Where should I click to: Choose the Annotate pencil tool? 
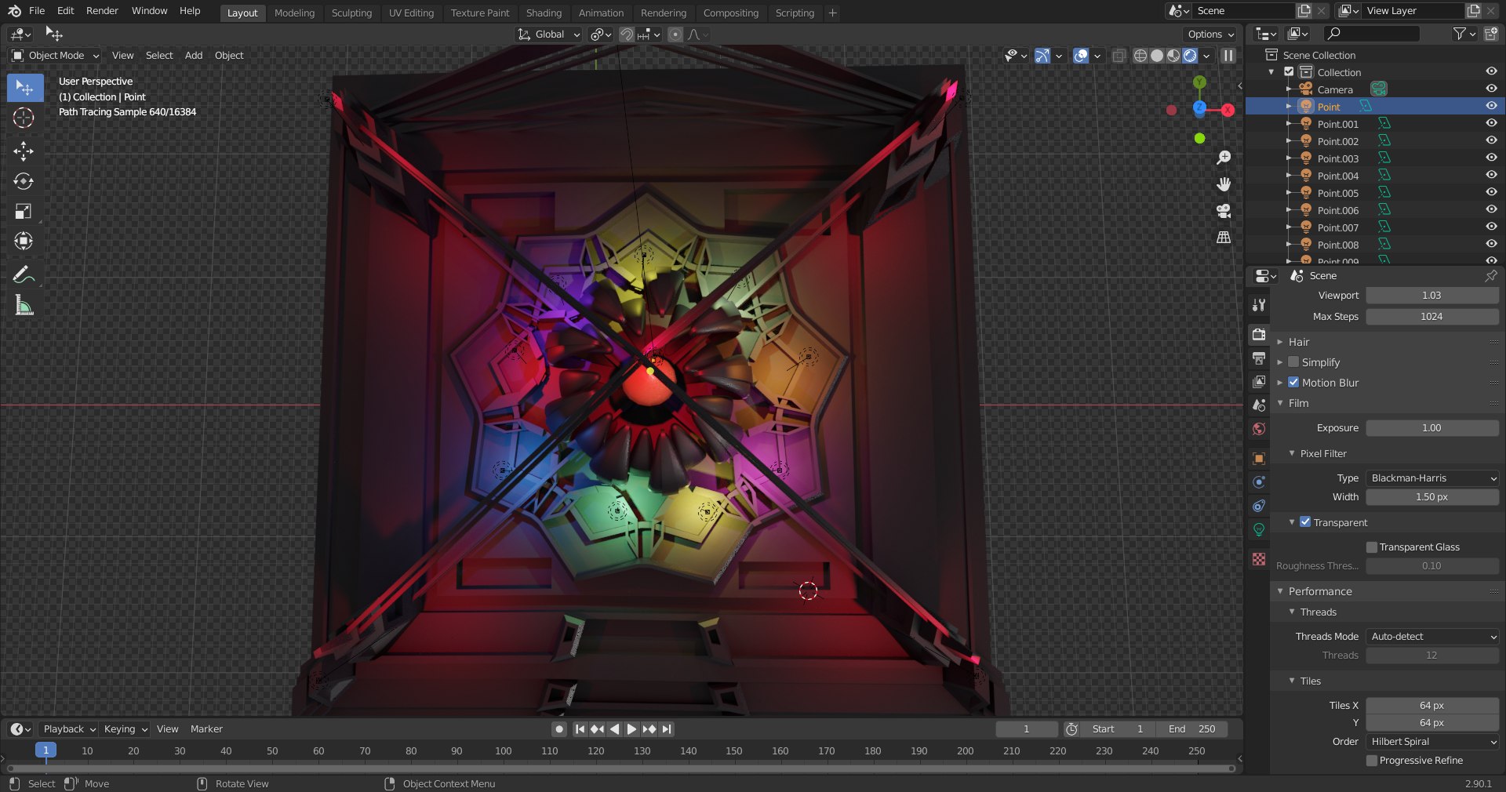point(24,274)
